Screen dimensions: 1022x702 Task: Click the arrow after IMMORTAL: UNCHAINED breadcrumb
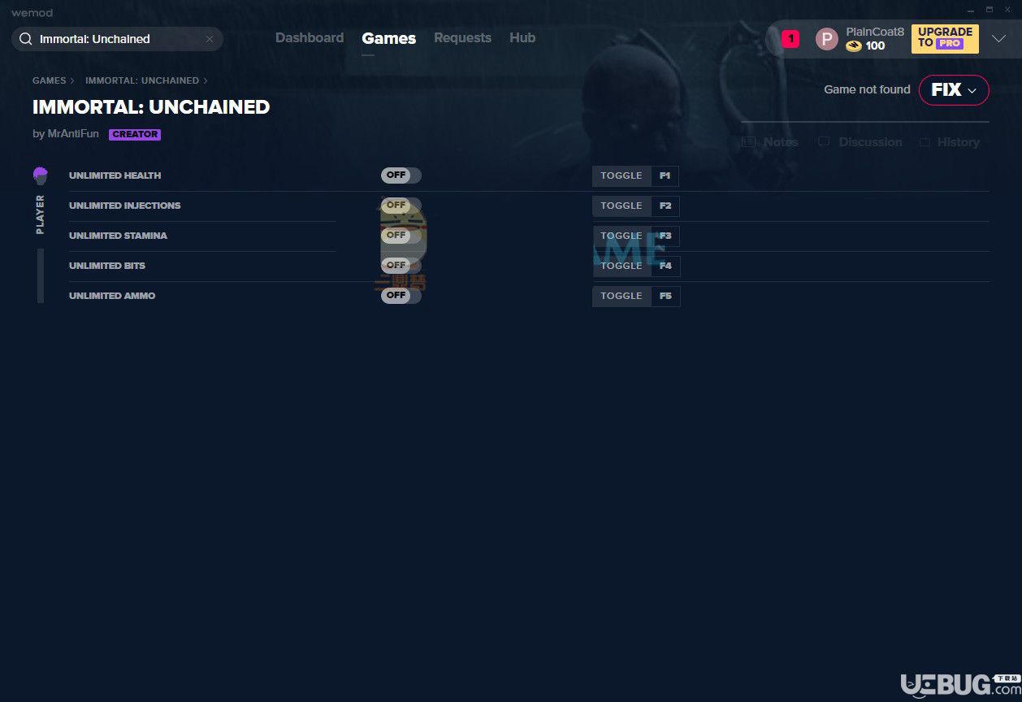click(x=206, y=80)
